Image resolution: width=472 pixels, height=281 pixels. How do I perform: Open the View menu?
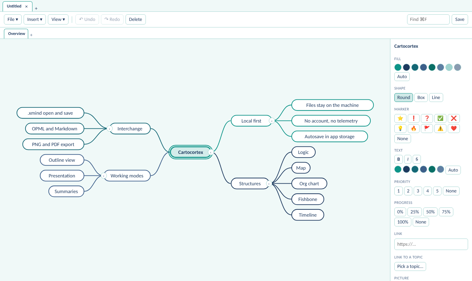coord(58,19)
